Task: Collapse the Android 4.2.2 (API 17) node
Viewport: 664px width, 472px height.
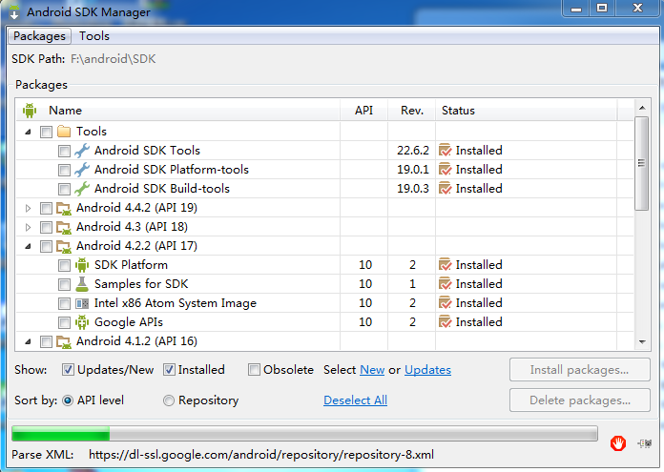Action: (x=28, y=246)
